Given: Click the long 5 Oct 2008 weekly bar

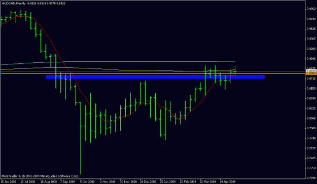Looking at the screenshot, I should point(81,138).
